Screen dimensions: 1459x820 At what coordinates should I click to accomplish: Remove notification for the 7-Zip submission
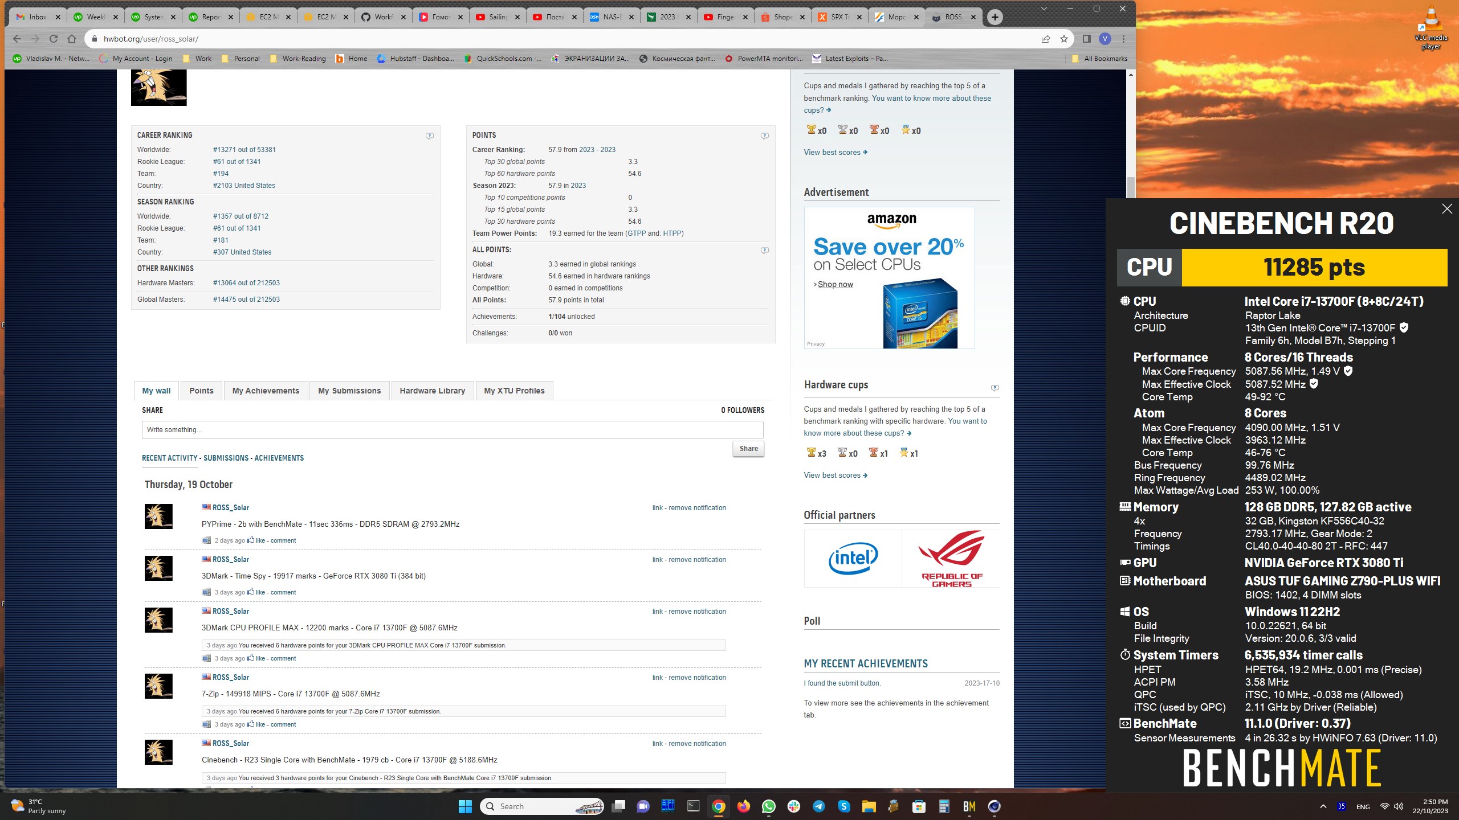697,678
